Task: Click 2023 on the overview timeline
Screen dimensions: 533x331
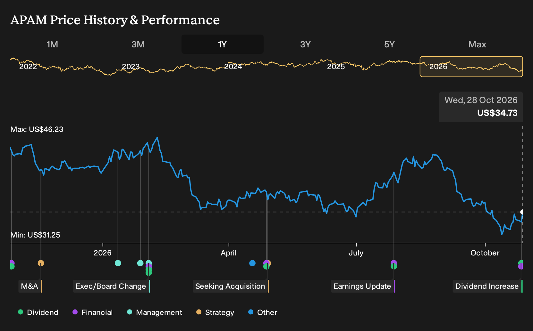Action: 131,67
